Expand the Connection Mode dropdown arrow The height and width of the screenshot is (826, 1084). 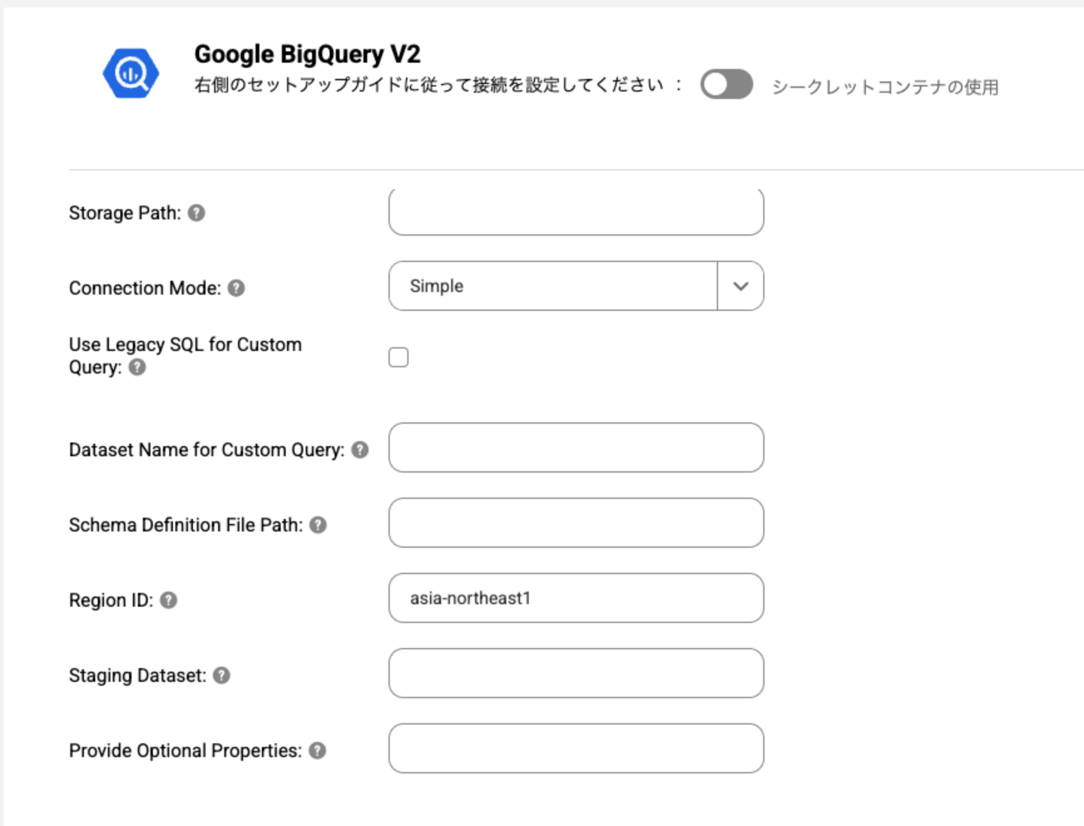[741, 286]
